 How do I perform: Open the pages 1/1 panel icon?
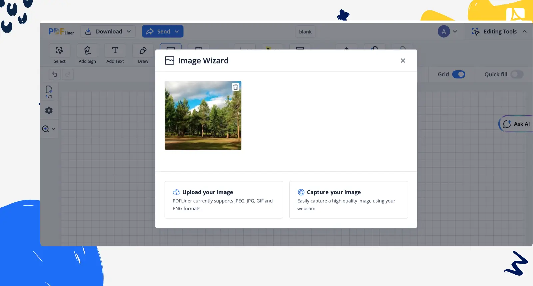[x=49, y=92]
